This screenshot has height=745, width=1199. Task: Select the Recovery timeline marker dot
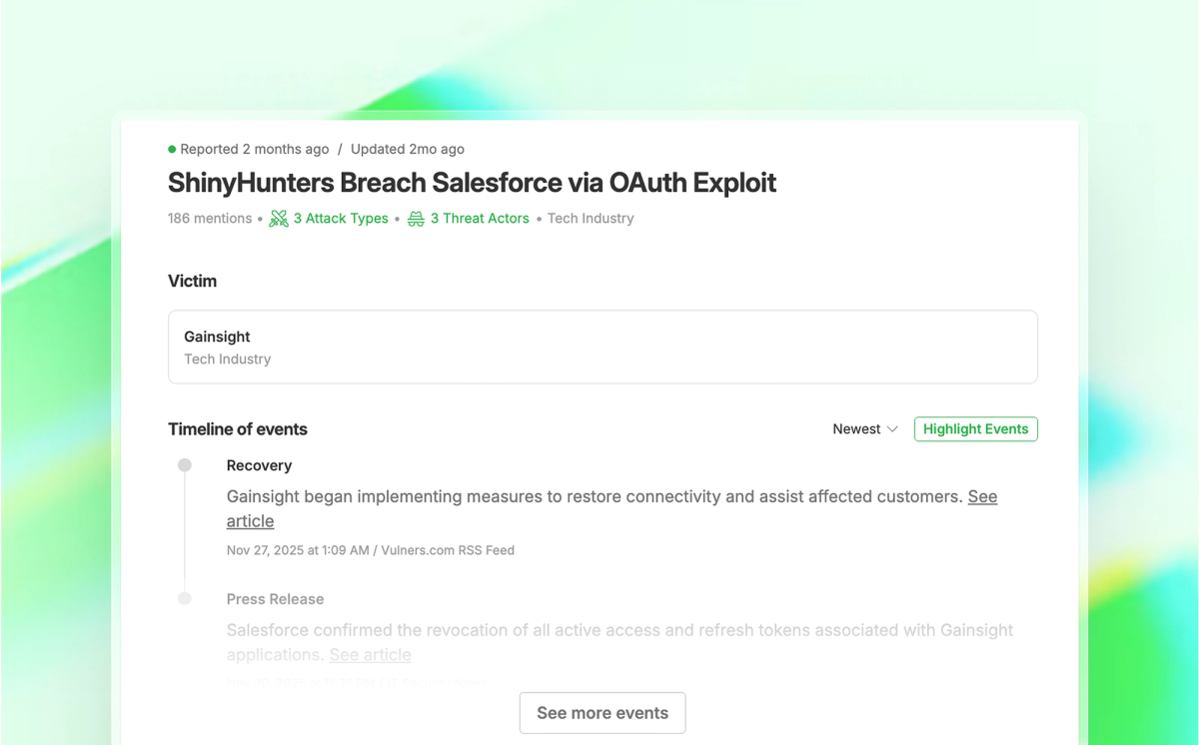point(185,465)
